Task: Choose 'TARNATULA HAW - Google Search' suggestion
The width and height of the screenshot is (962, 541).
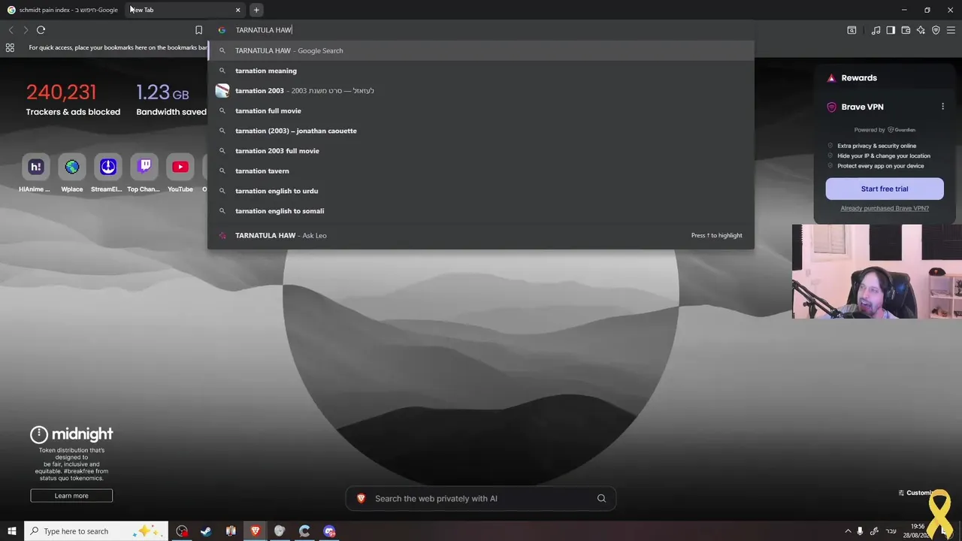Action: [481, 50]
